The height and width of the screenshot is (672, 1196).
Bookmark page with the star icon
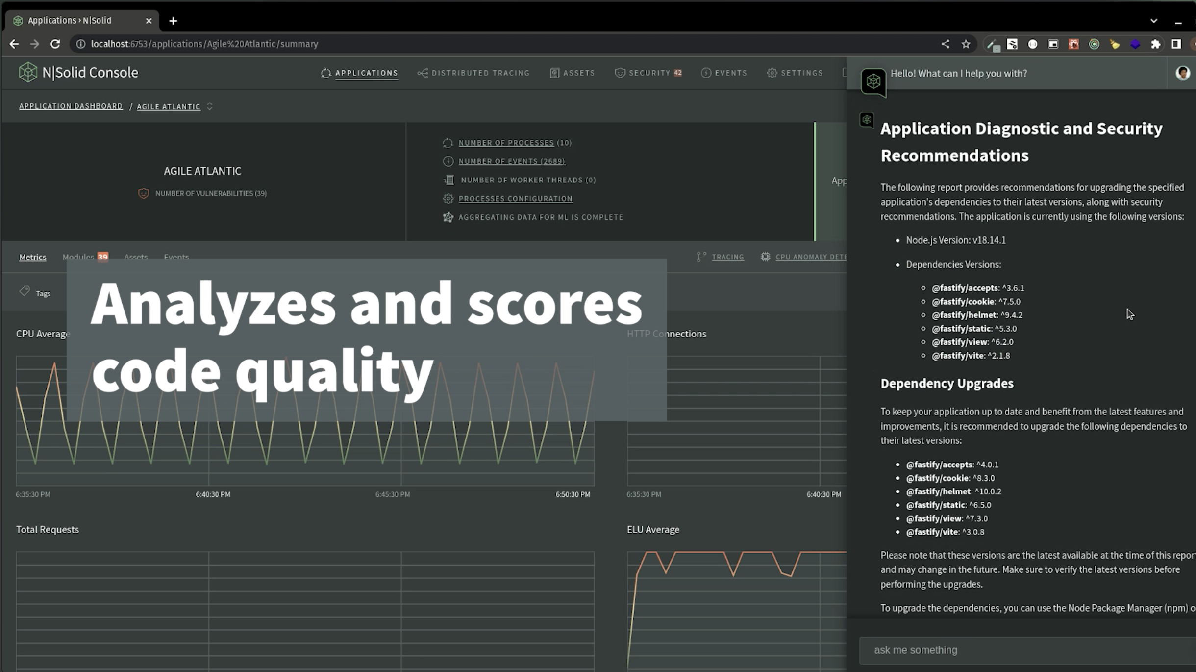tap(966, 44)
